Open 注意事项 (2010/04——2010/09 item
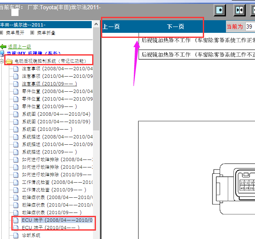 tap(57, 76)
